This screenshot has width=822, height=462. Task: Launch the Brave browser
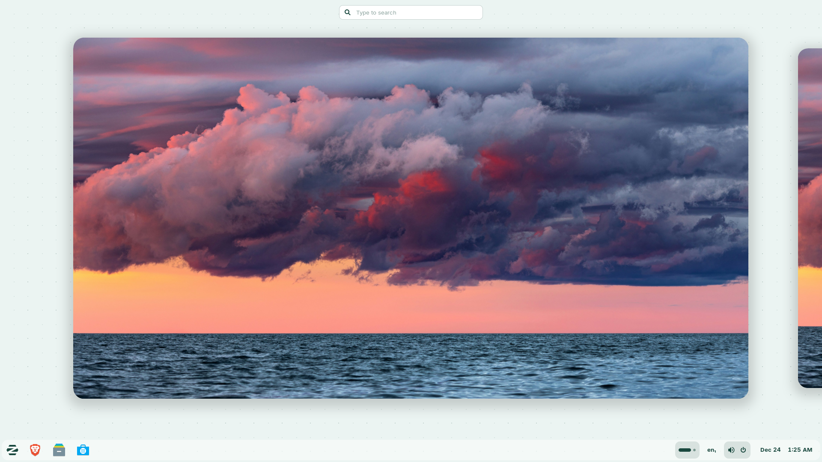click(35, 450)
